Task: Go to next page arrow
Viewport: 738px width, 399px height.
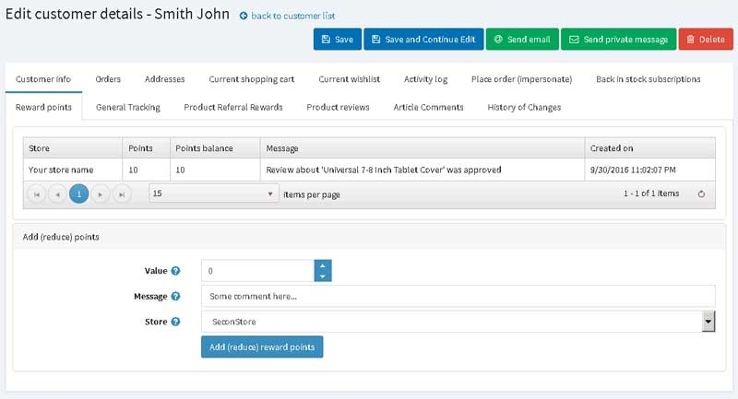Action: (101, 194)
